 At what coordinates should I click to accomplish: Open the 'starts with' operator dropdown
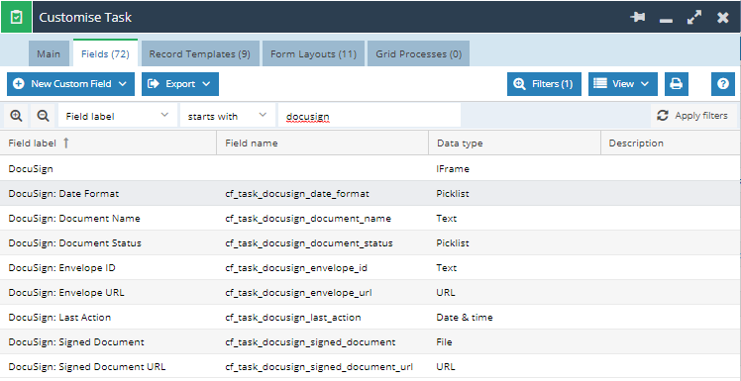click(x=227, y=116)
